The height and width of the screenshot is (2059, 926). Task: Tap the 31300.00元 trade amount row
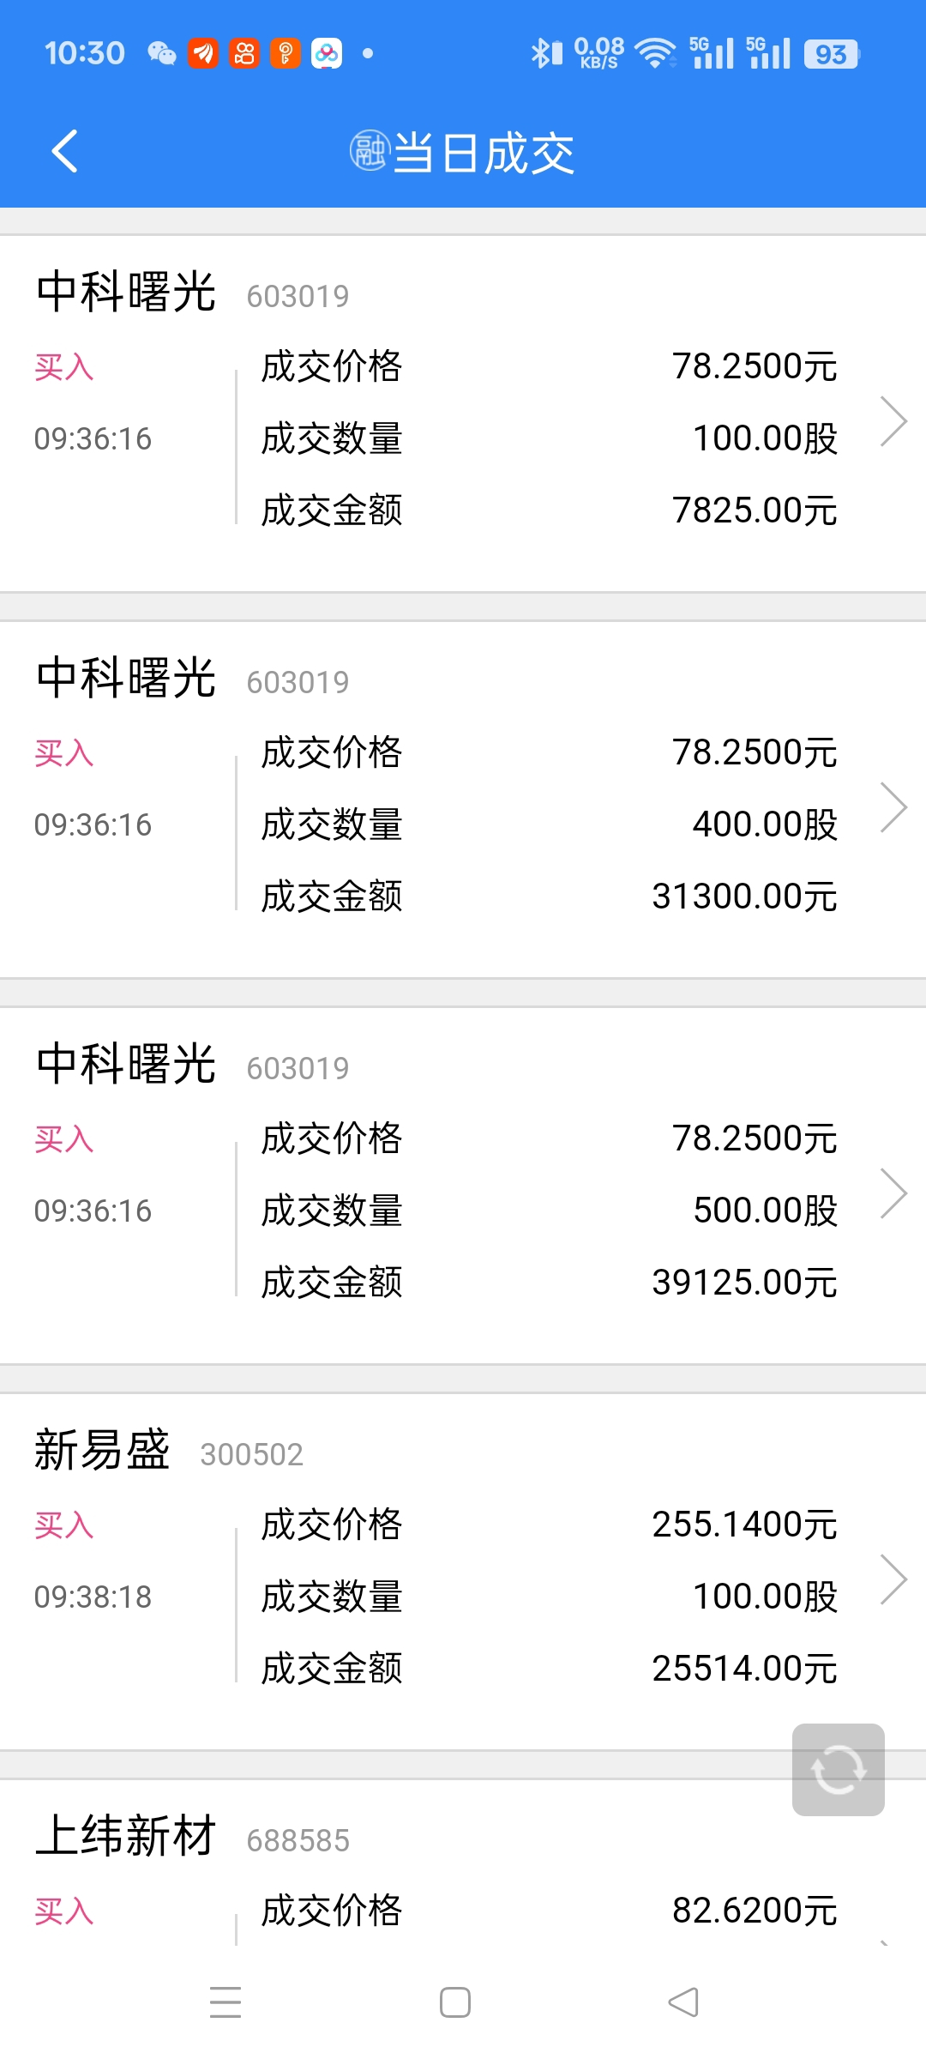(x=549, y=897)
